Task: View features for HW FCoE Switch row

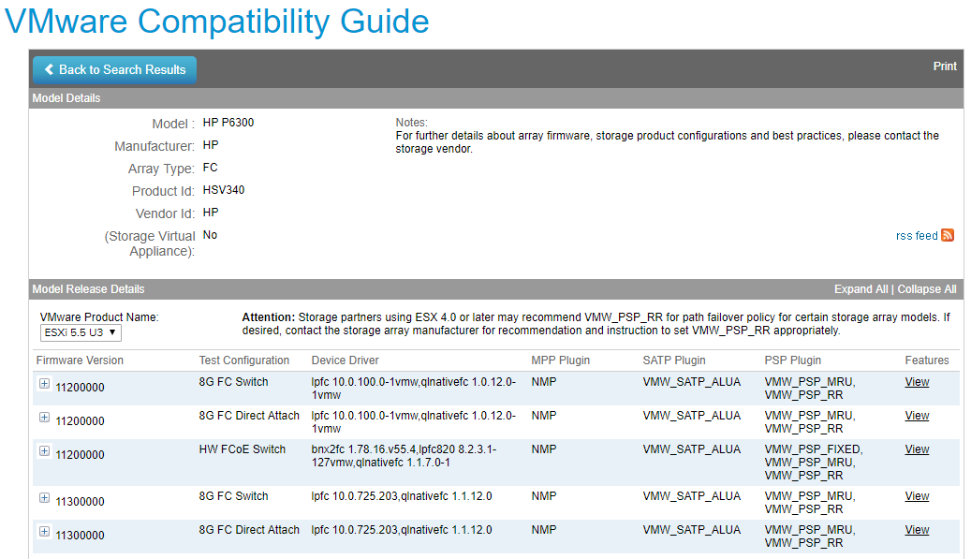Action: [917, 449]
